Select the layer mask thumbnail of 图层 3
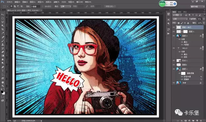 coord(185,32)
